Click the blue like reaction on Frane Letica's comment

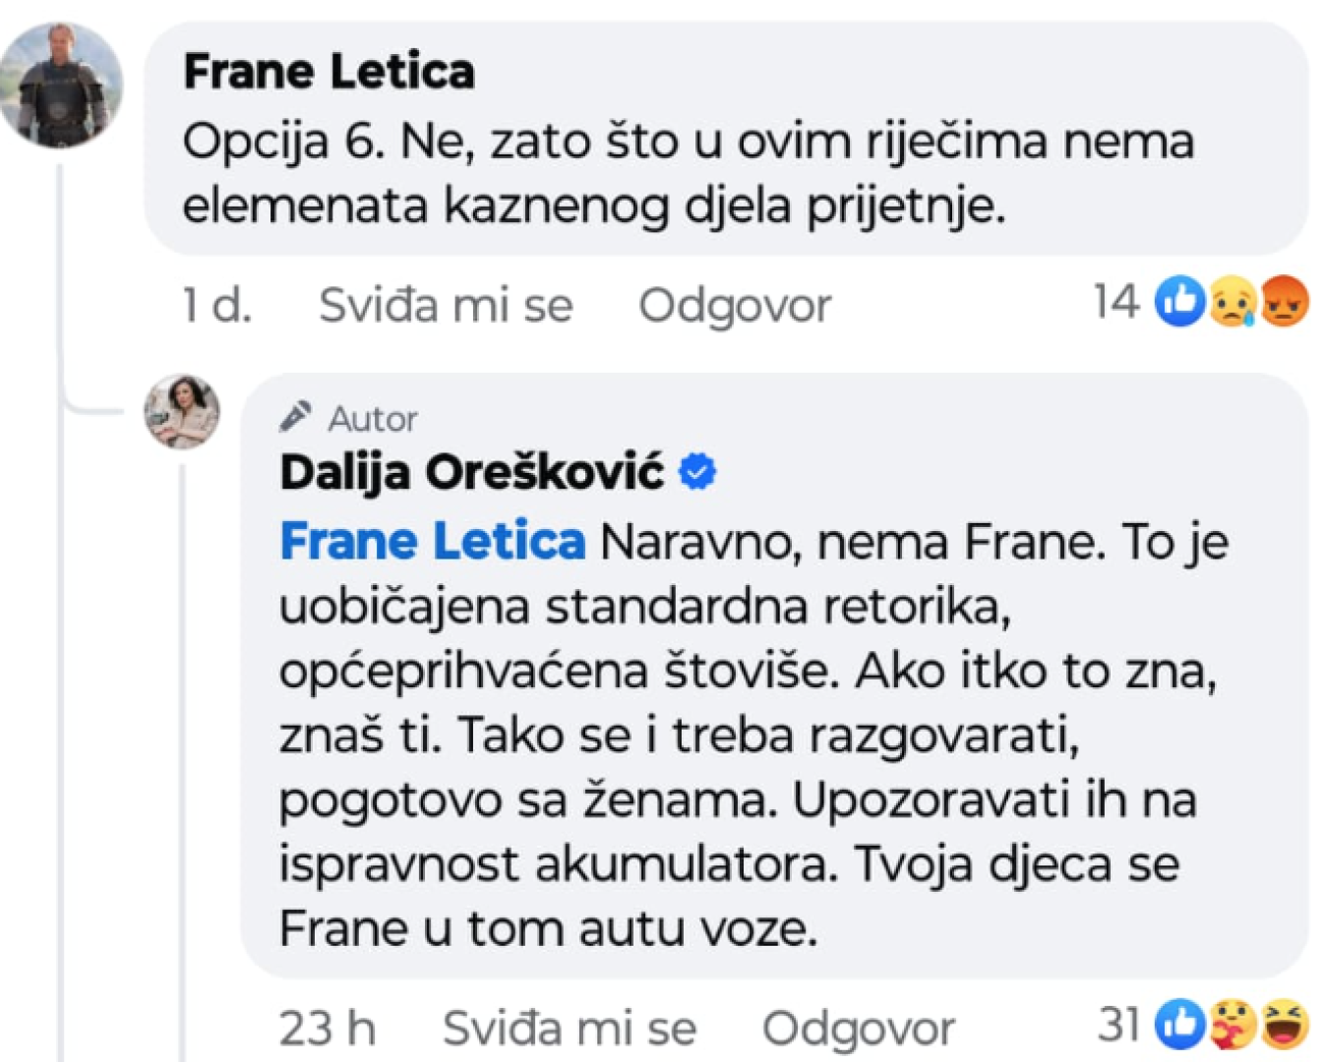pos(1180,301)
